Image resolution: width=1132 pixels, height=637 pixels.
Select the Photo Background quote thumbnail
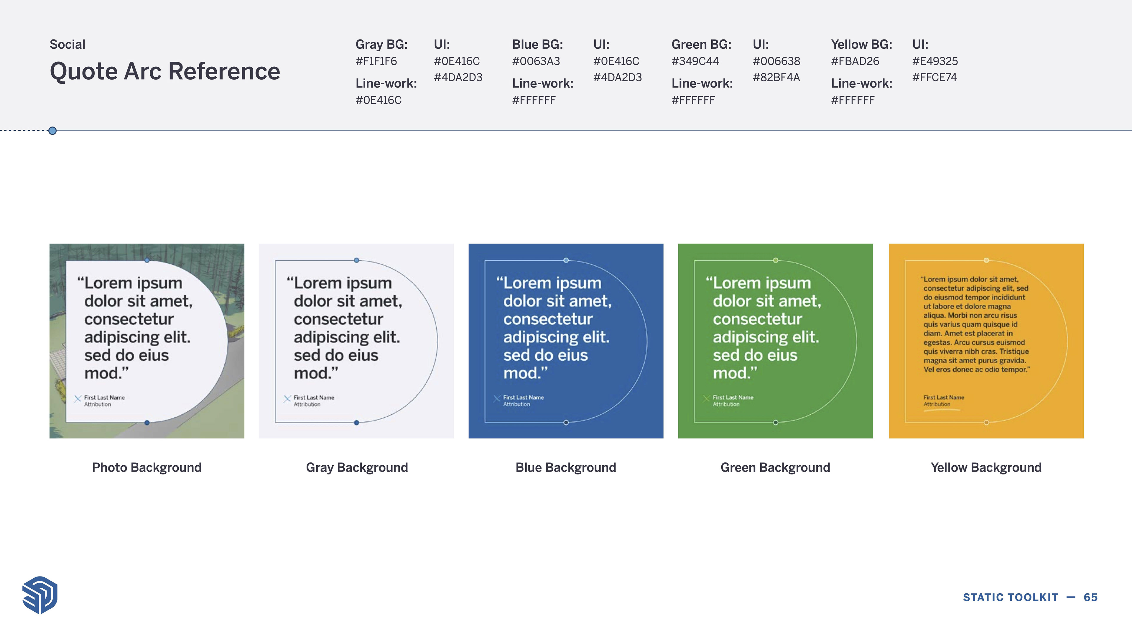click(147, 341)
